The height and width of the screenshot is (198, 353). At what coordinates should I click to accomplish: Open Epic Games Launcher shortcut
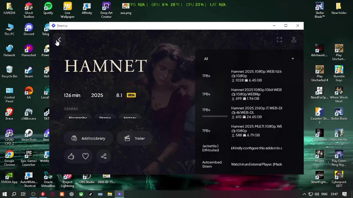coord(29,158)
